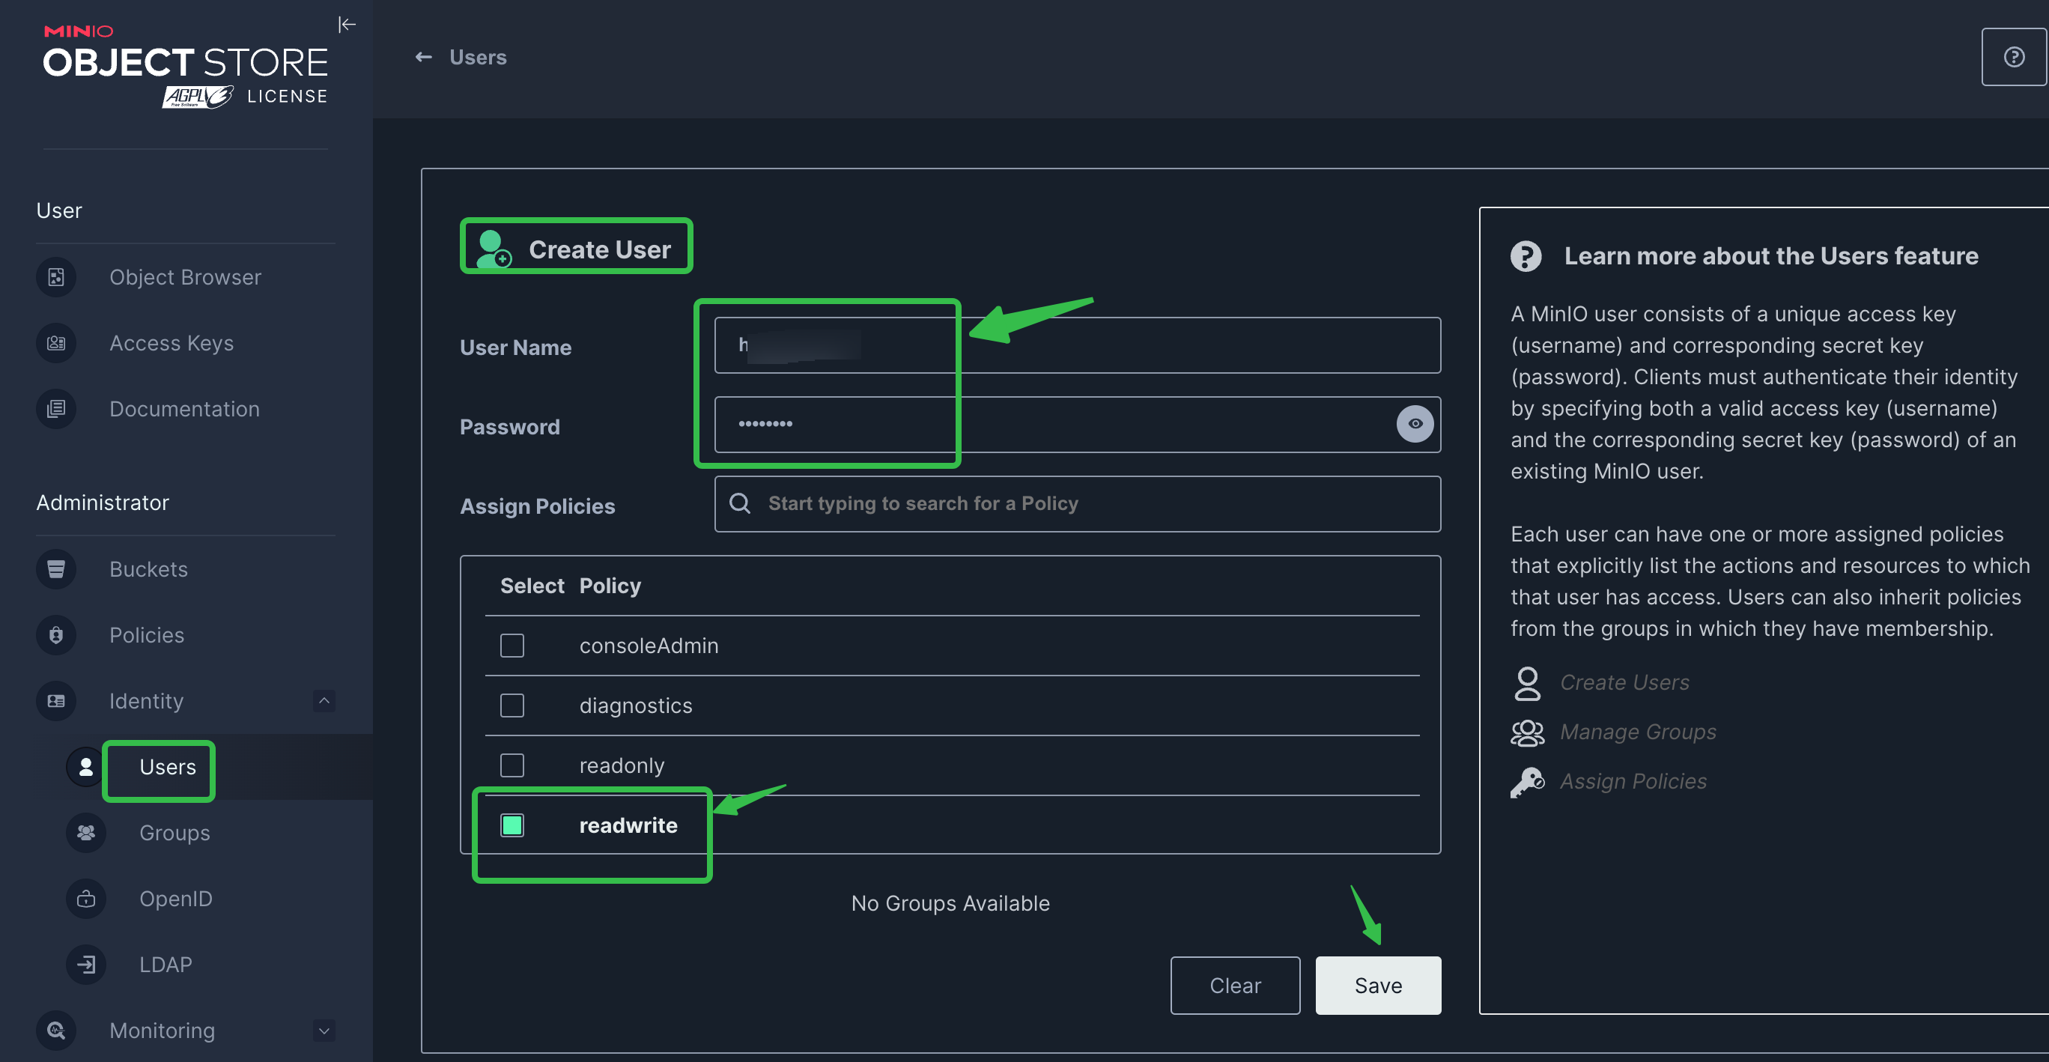Click the Object Browser sidebar icon
The height and width of the screenshot is (1062, 2049).
pyautogui.click(x=55, y=277)
